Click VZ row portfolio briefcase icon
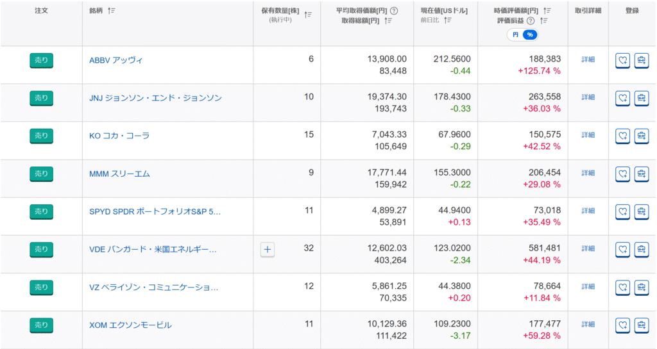The width and height of the screenshot is (657, 349). (642, 287)
